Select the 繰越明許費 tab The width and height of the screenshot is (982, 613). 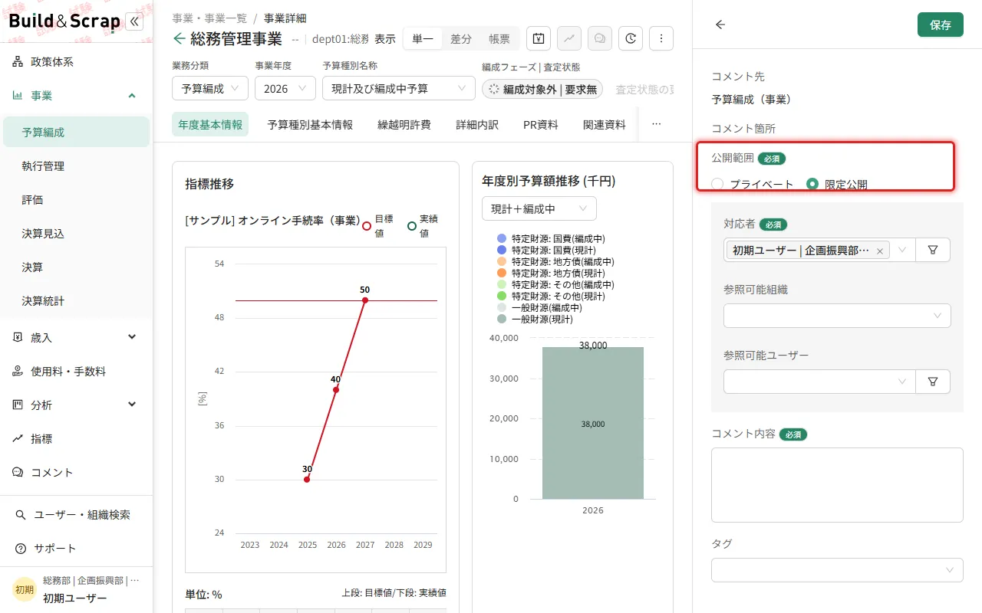pos(404,124)
